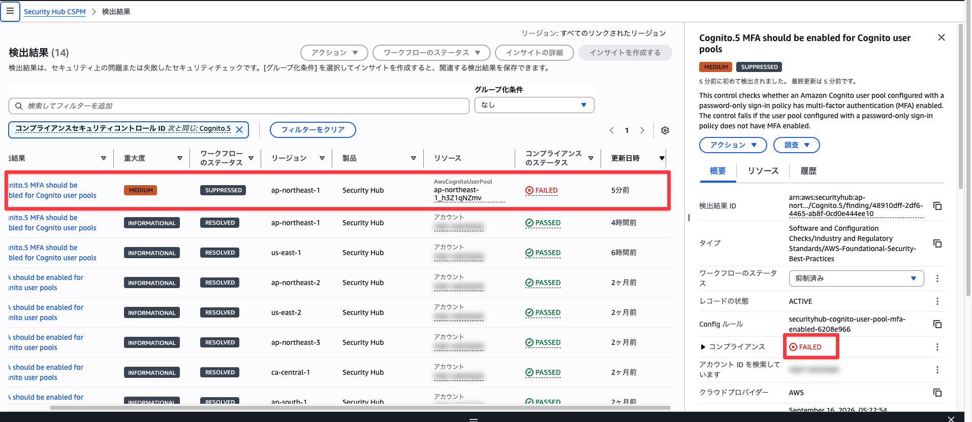Click the インサイトを作成する button
Screen dimensions: 972x422
(625, 53)
